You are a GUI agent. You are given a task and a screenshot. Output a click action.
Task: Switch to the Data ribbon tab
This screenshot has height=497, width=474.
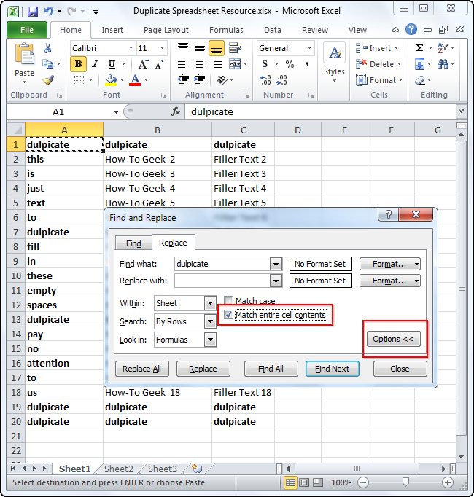(x=273, y=30)
